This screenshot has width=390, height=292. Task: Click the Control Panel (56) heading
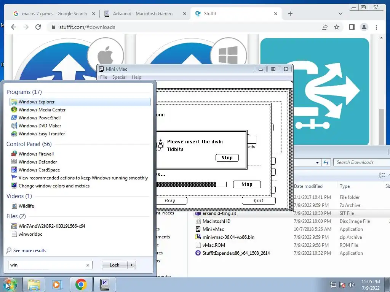point(29,144)
